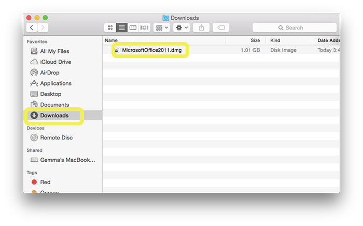The height and width of the screenshot is (226, 363).
Task: Sort by Size column header
Action: [x=255, y=40]
